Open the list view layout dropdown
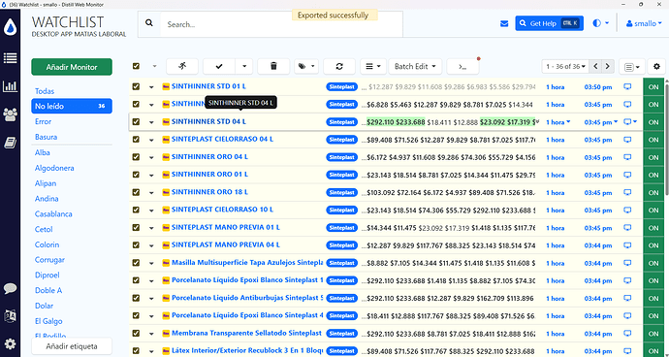The image size is (669, 357). [x=632, y=67]
